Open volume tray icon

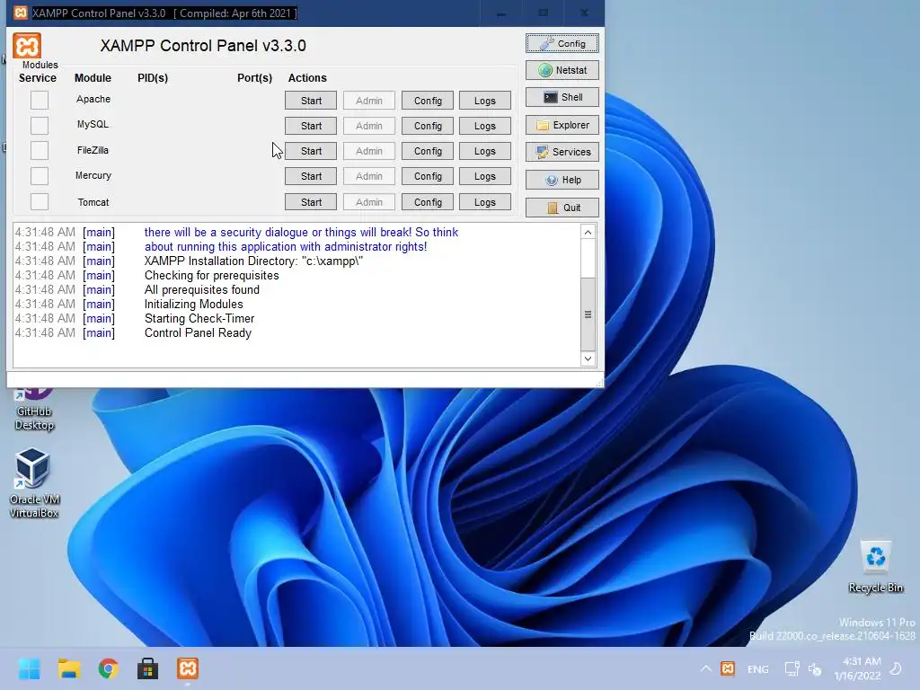tap(815, 668)
